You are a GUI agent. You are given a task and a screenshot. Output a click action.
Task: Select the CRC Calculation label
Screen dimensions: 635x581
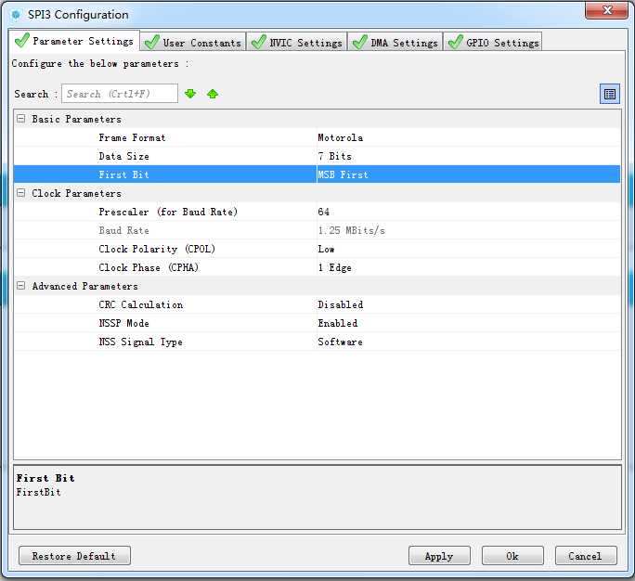point(140,304)
